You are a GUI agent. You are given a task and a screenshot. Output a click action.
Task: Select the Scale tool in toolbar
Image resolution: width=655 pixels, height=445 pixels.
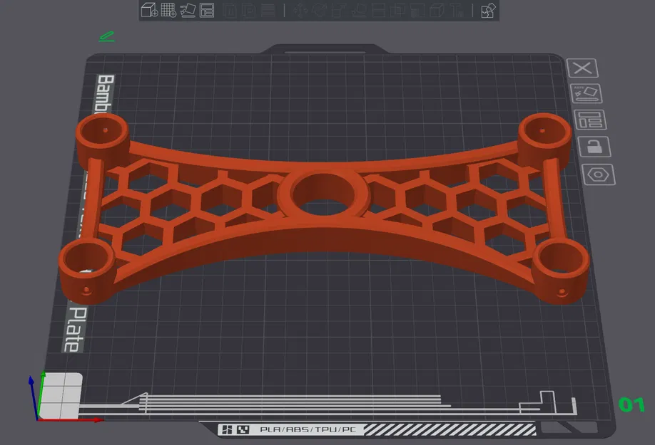coord(338,10)
